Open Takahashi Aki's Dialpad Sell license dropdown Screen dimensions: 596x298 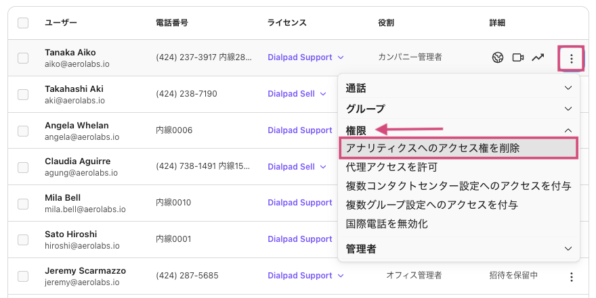pyautogui.click(x=298, y=94)
